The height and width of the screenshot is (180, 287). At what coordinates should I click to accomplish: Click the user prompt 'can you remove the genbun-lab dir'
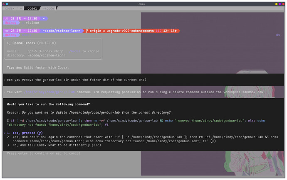[77, 80]
